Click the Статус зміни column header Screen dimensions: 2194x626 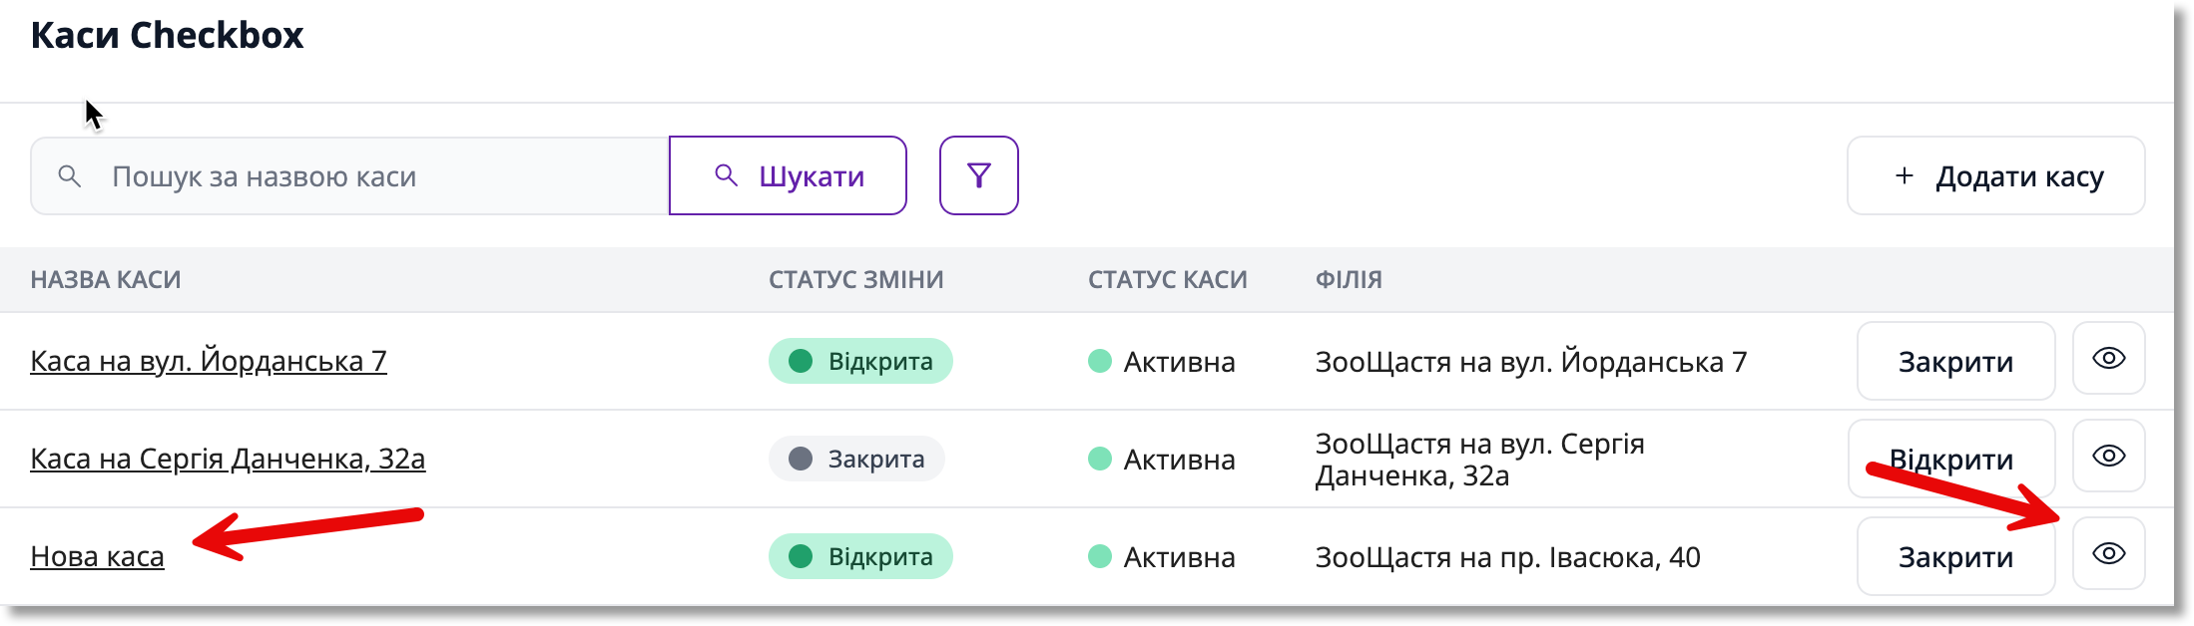[x=855, y=279]
